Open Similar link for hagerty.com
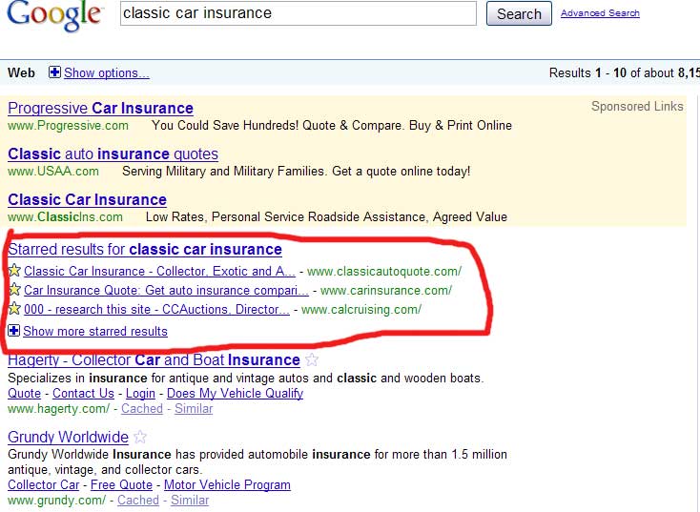The height and width of the screenshot is (512, 700). [x=194, y=408]
